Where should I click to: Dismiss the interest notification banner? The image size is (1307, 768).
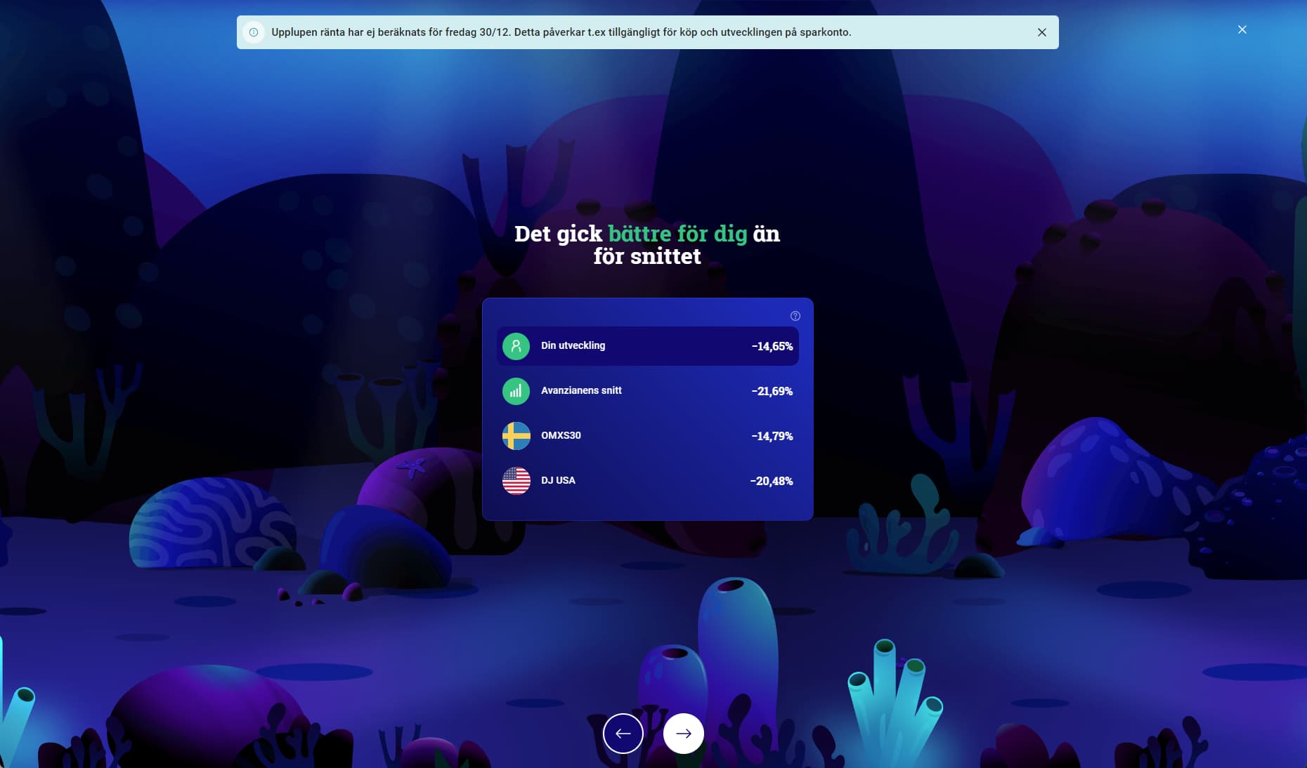1041,32
